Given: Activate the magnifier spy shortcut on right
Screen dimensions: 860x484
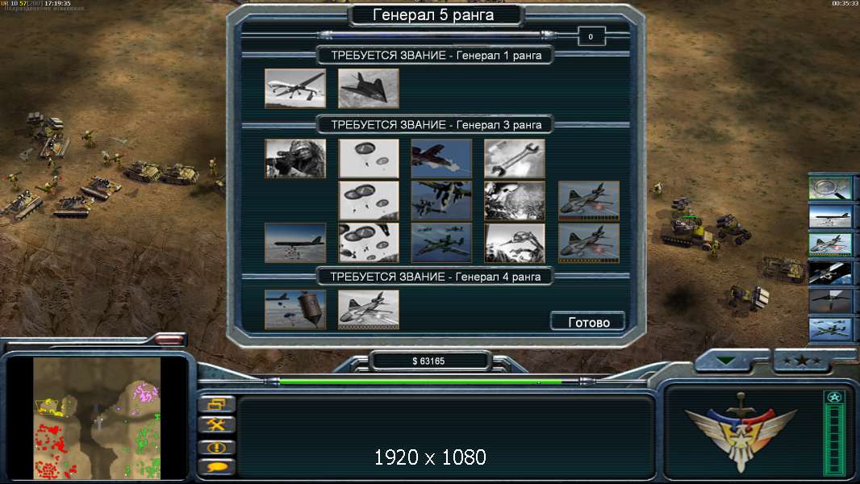Looking at the screenshot, I should 830,188.
